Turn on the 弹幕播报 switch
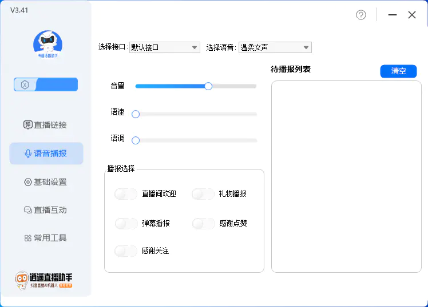Image resolution: width=428 pixels, height=307 pixels. 126,223
